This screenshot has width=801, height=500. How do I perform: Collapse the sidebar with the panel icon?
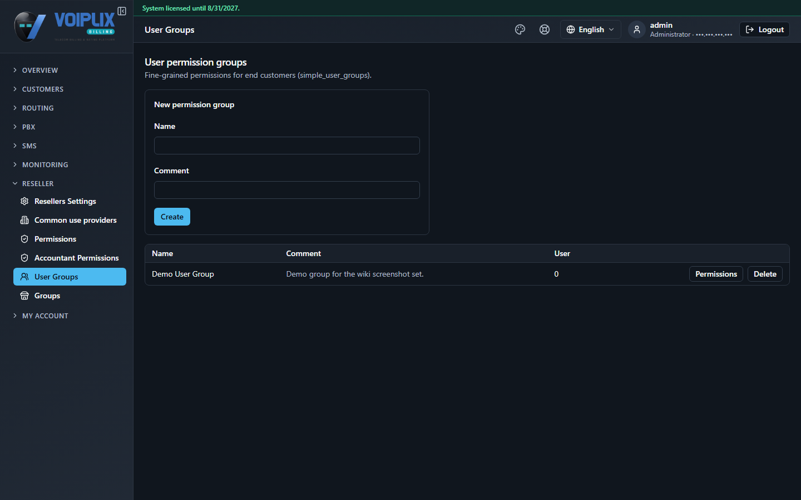[x=122, y=11]
